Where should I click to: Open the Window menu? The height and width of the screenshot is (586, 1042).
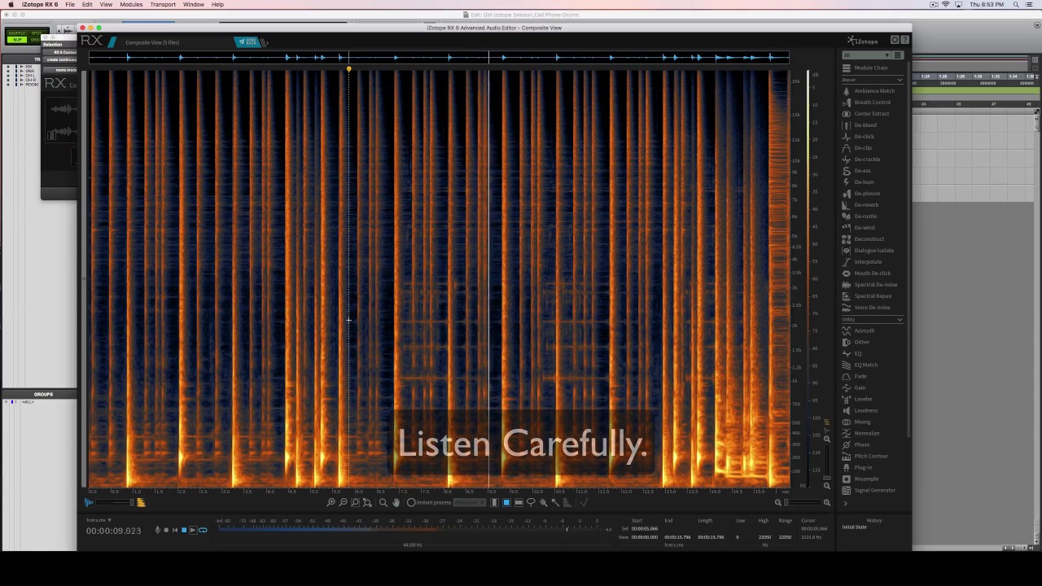(194, 5)
